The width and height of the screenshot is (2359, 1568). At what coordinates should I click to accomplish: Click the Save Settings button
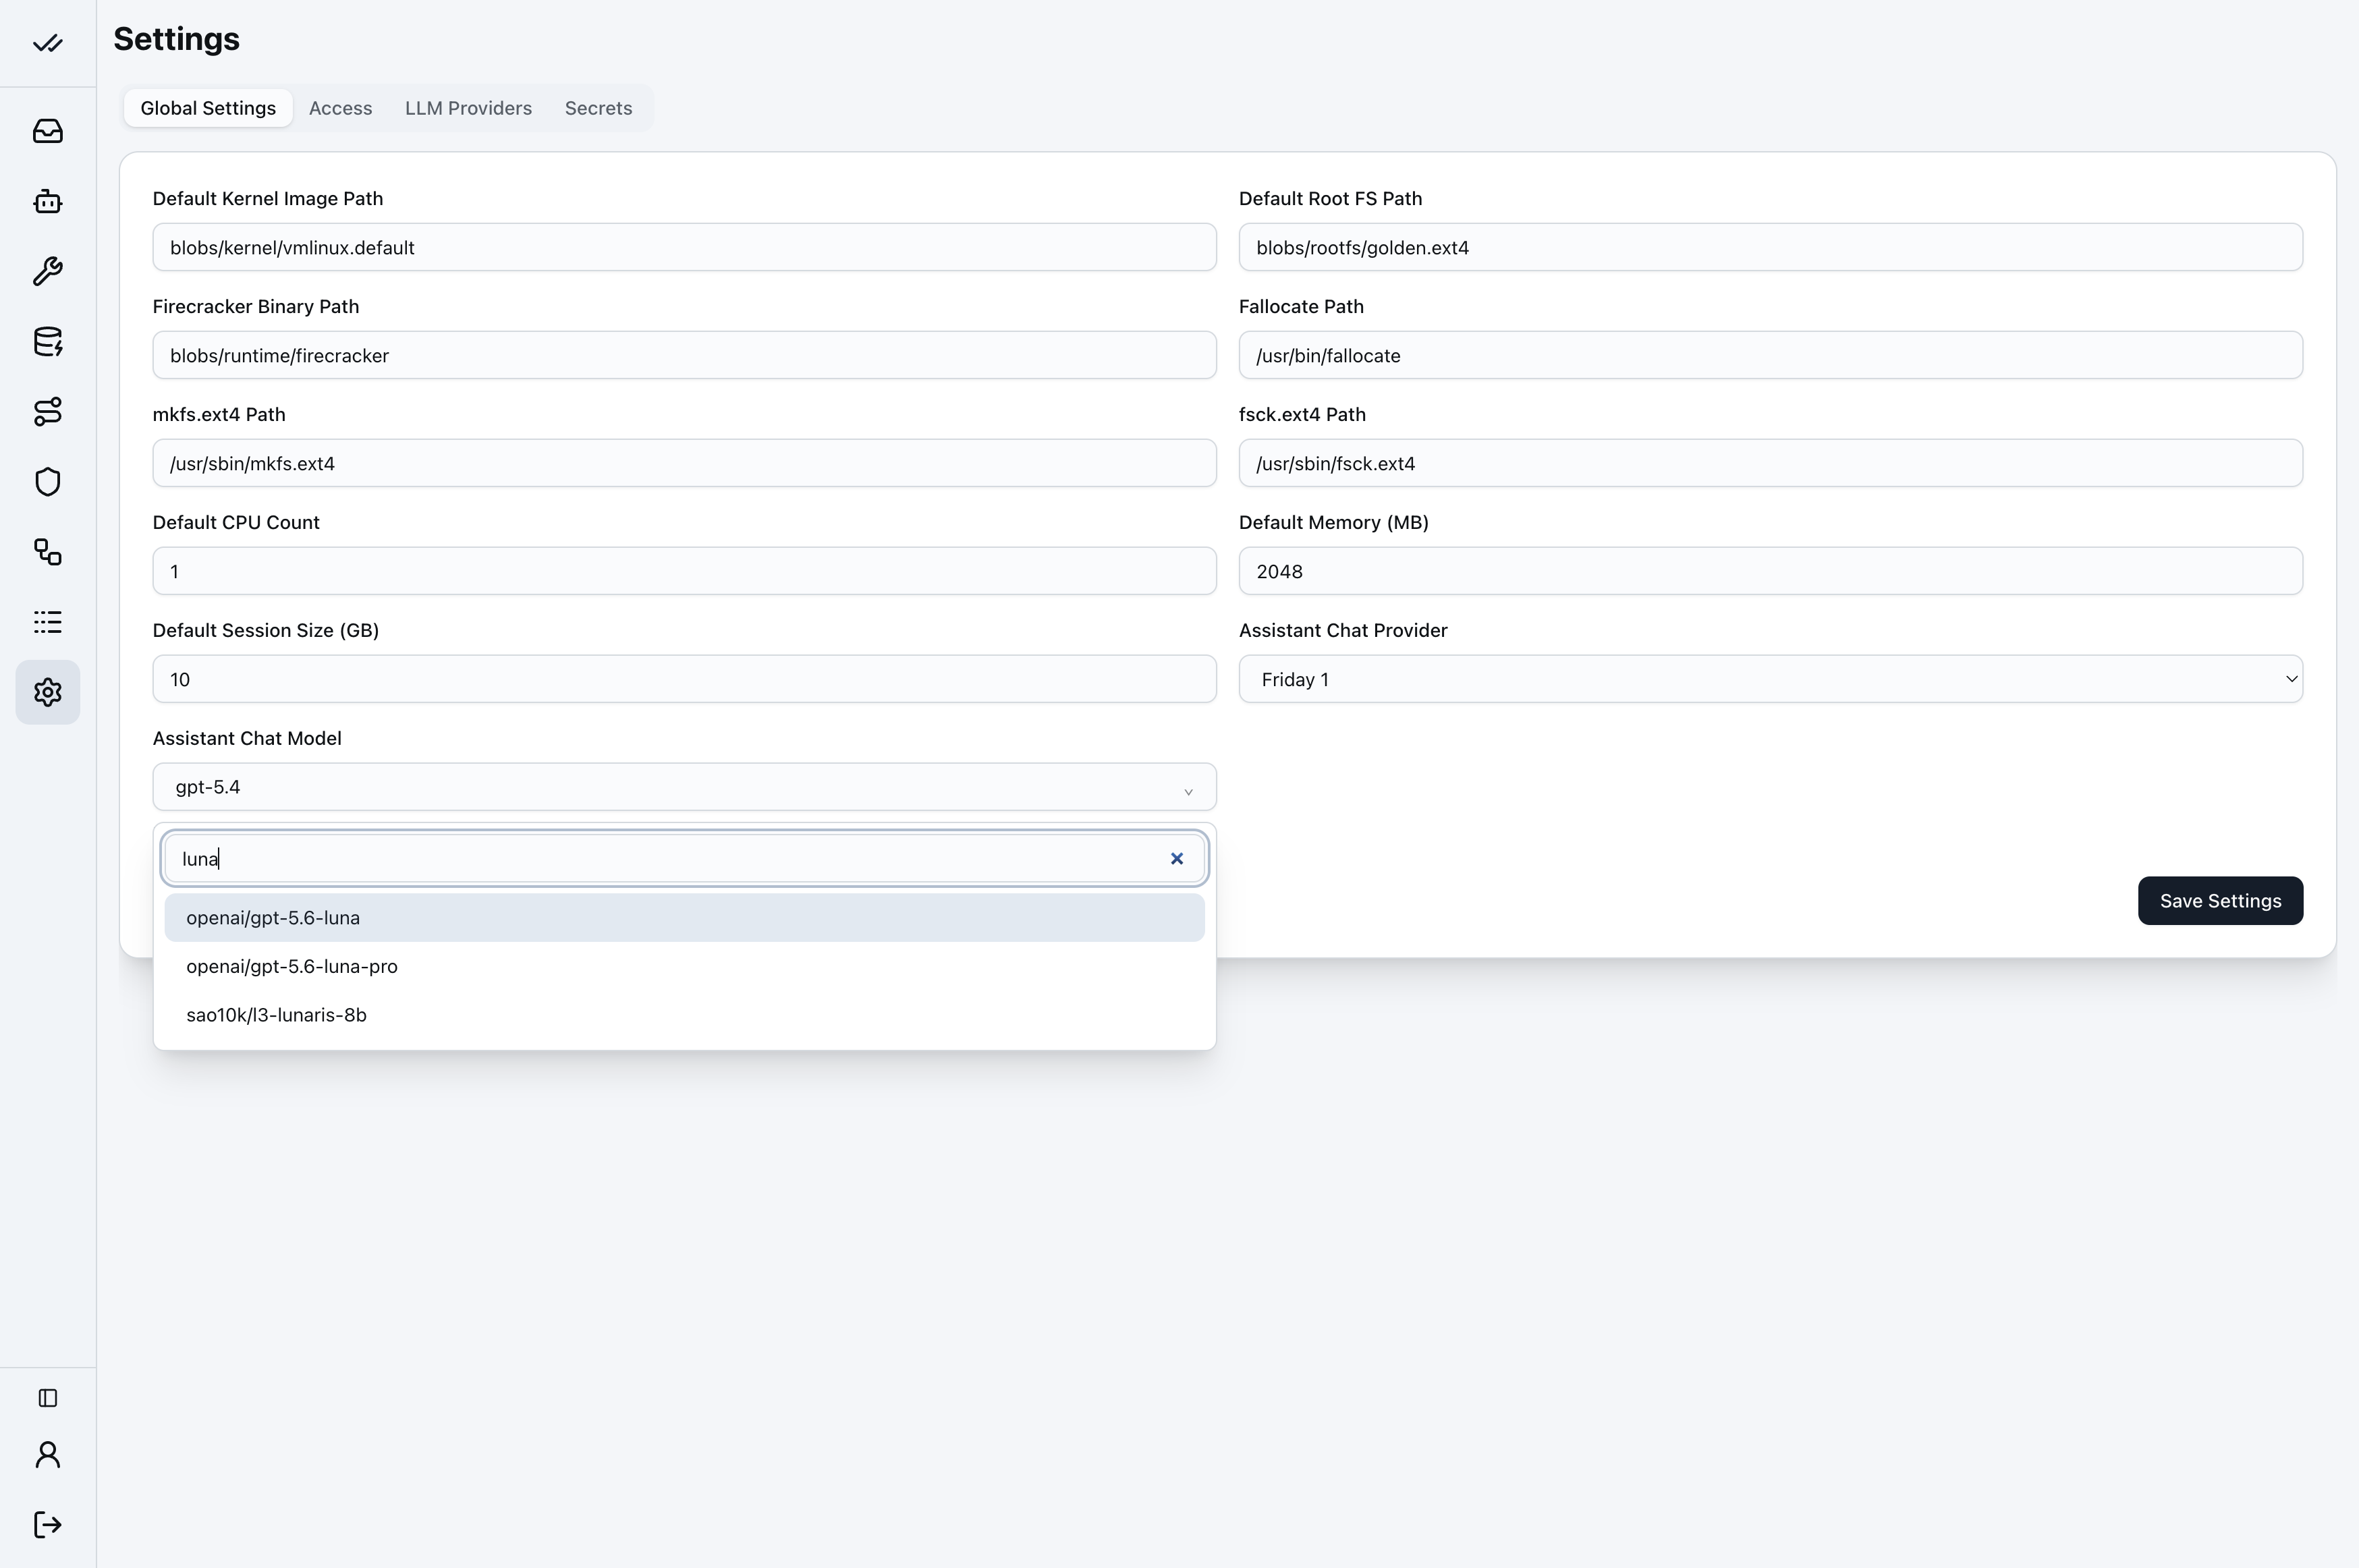point(2220,901)
